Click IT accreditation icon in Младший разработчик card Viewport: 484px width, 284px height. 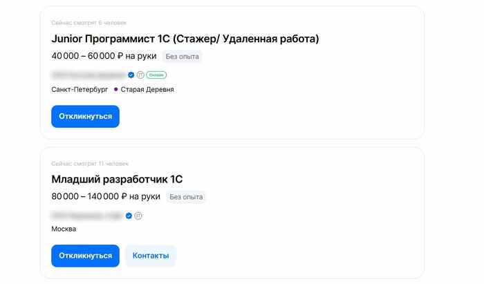tap(138, 216)
